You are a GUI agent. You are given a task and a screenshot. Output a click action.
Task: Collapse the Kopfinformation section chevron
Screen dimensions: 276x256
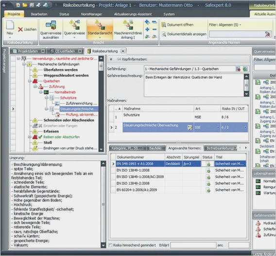tap(111, 59)
